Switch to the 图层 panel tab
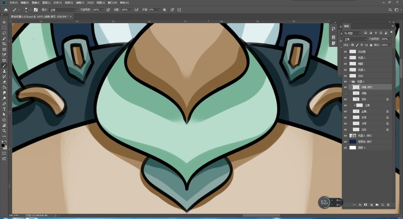The width and height of the screenshot is (403, 219). point(347,26)
